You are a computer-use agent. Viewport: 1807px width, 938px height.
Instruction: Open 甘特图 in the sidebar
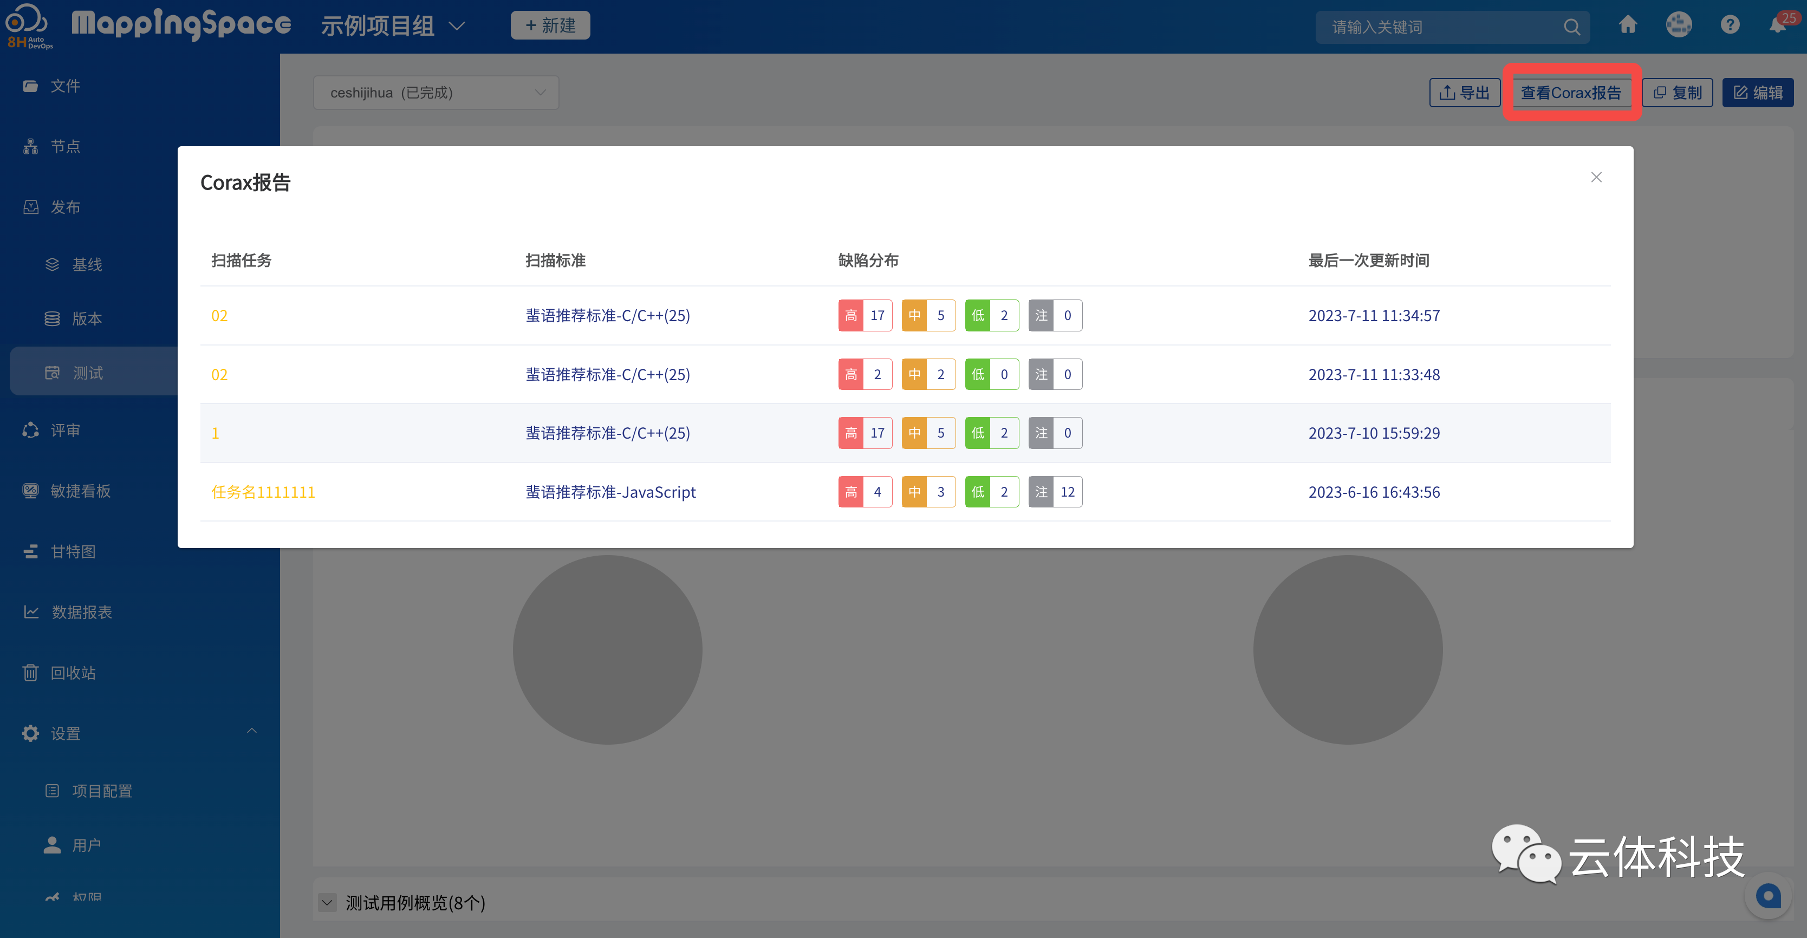pyautogui.click(x=73, y=551)
